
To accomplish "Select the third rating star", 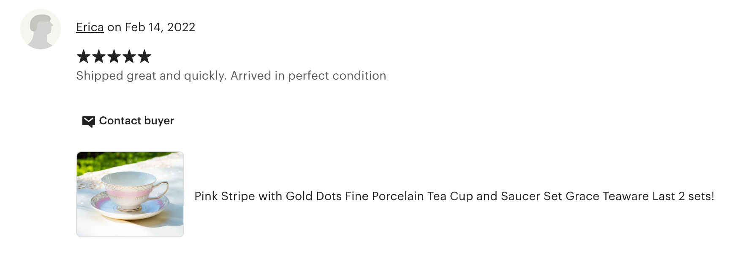I will 114,56.
